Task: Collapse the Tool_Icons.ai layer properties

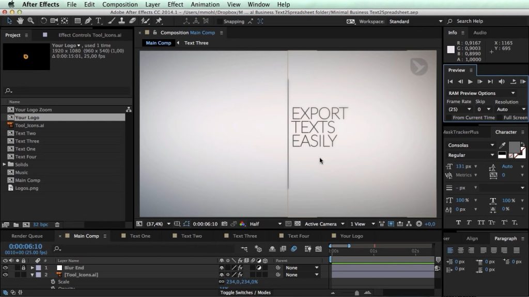Action: click(x=32, y=275)
